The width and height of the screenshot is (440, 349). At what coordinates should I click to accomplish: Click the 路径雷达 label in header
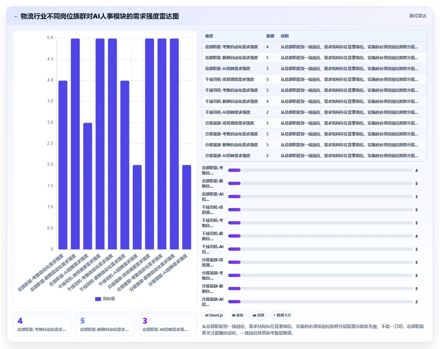(x=418, y=16)
